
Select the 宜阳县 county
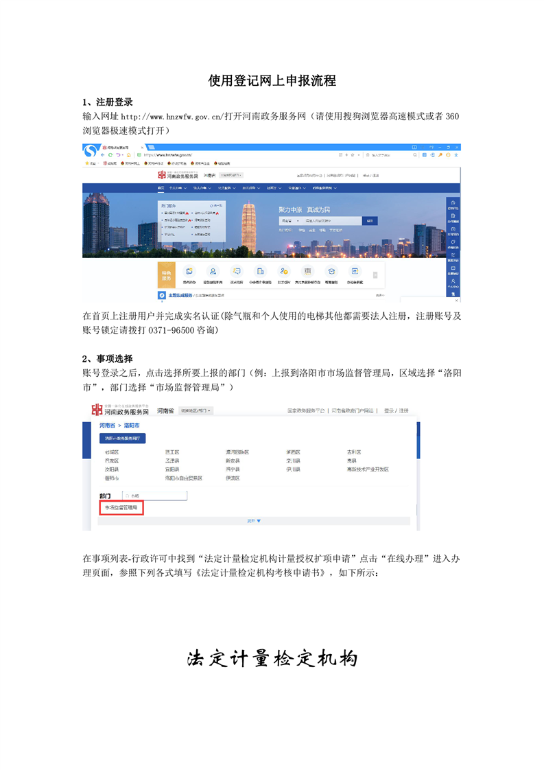pyautogui.click(x=172, y=469)
